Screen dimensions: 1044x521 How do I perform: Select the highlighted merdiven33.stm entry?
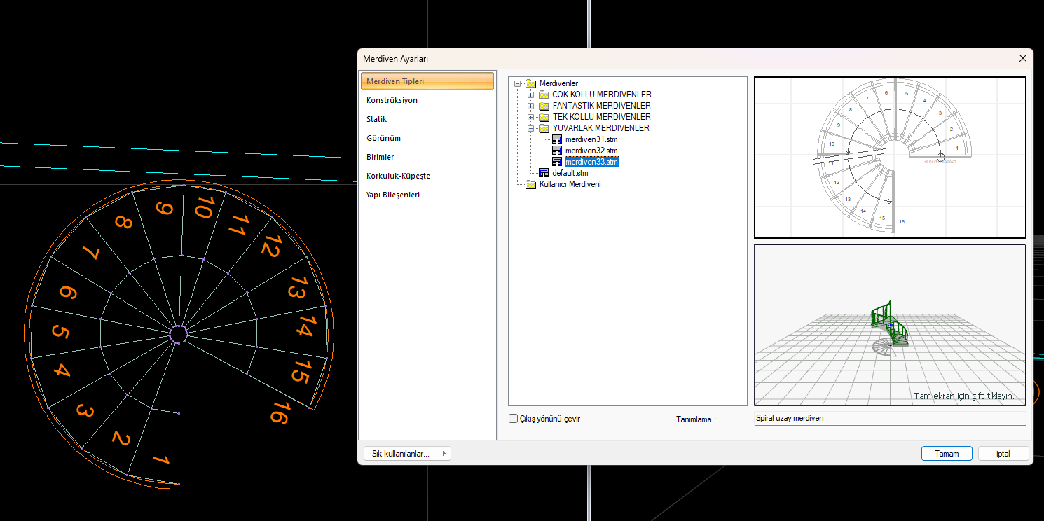pyautogui.click(x=592, y=162)
